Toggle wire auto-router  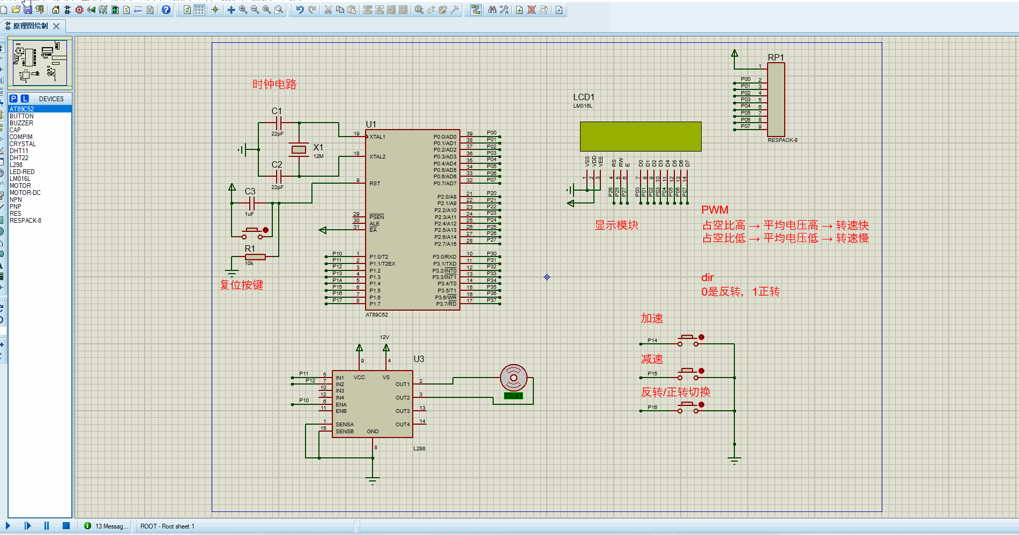pos(476,10)
